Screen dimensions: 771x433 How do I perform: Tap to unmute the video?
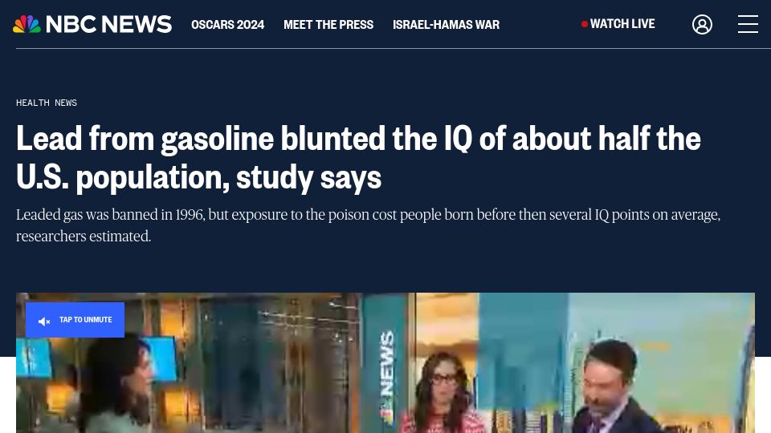click(75, 320)
